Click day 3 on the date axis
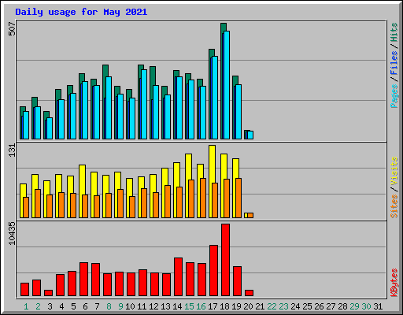This screenshot has width=403, height=315. coord(50,306)
